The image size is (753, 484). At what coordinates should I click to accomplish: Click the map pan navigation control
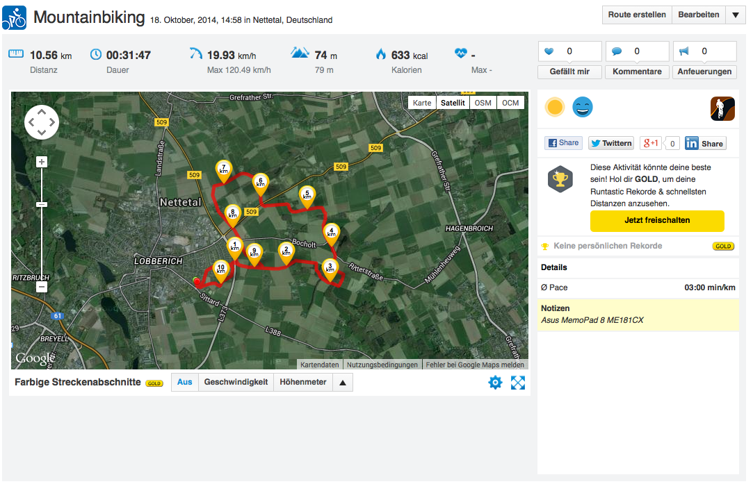pyautogui.click(x=42, y=122)
